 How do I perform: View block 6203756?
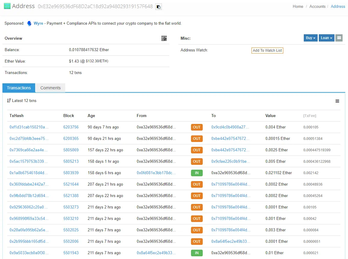tap(71, 127)
